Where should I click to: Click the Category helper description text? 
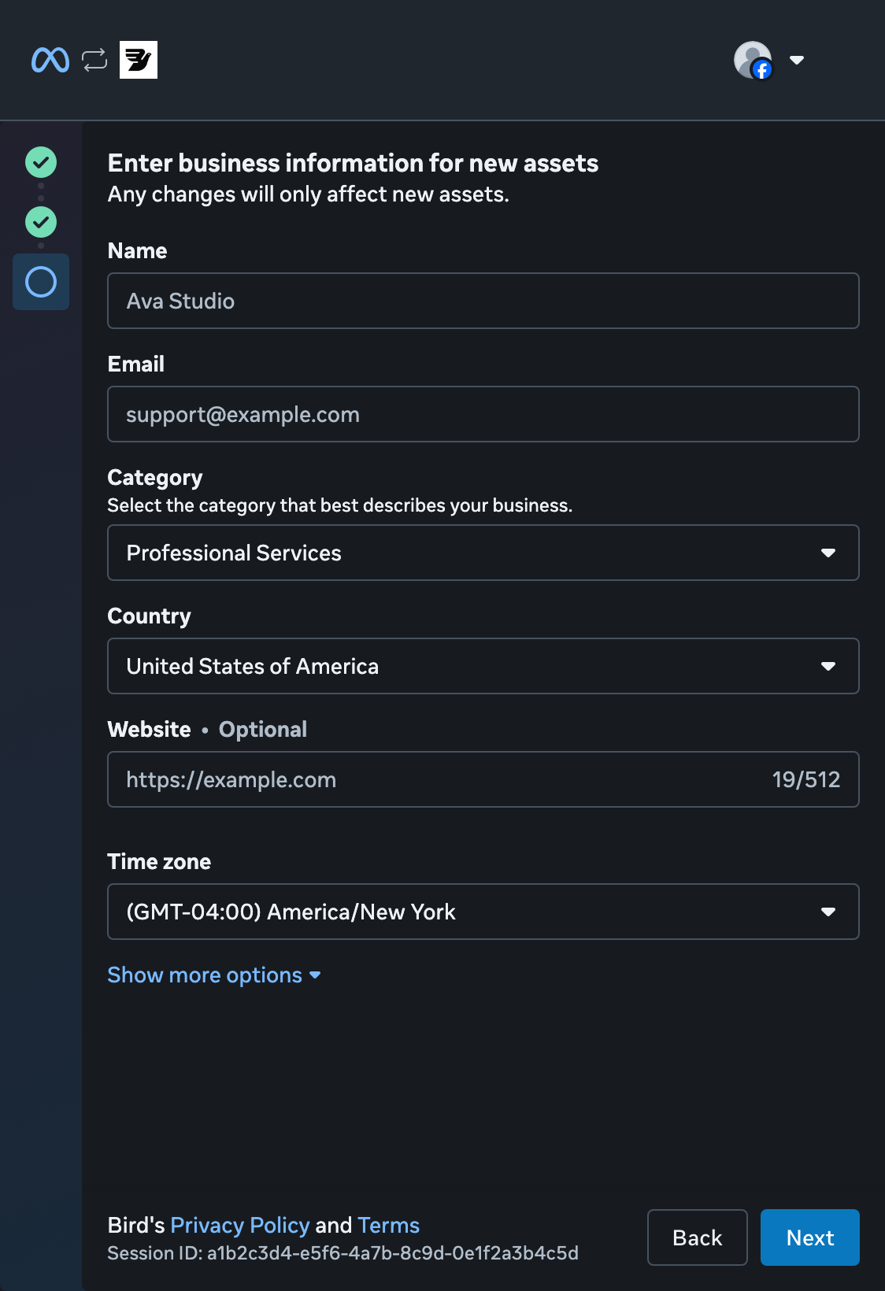pos(340,505)
